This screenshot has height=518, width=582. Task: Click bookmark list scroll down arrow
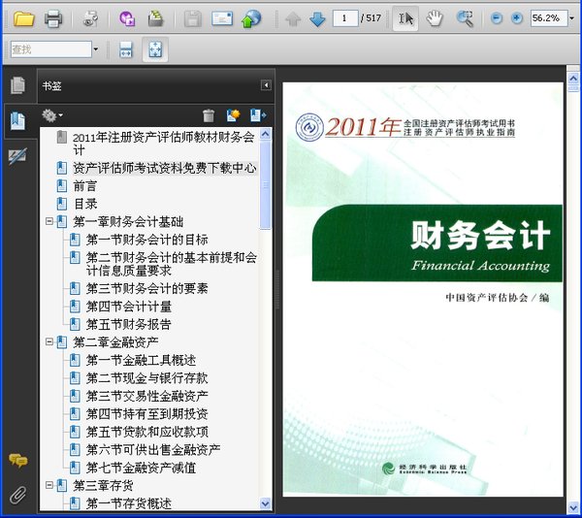pyautogui.click(x=266, y=503)
